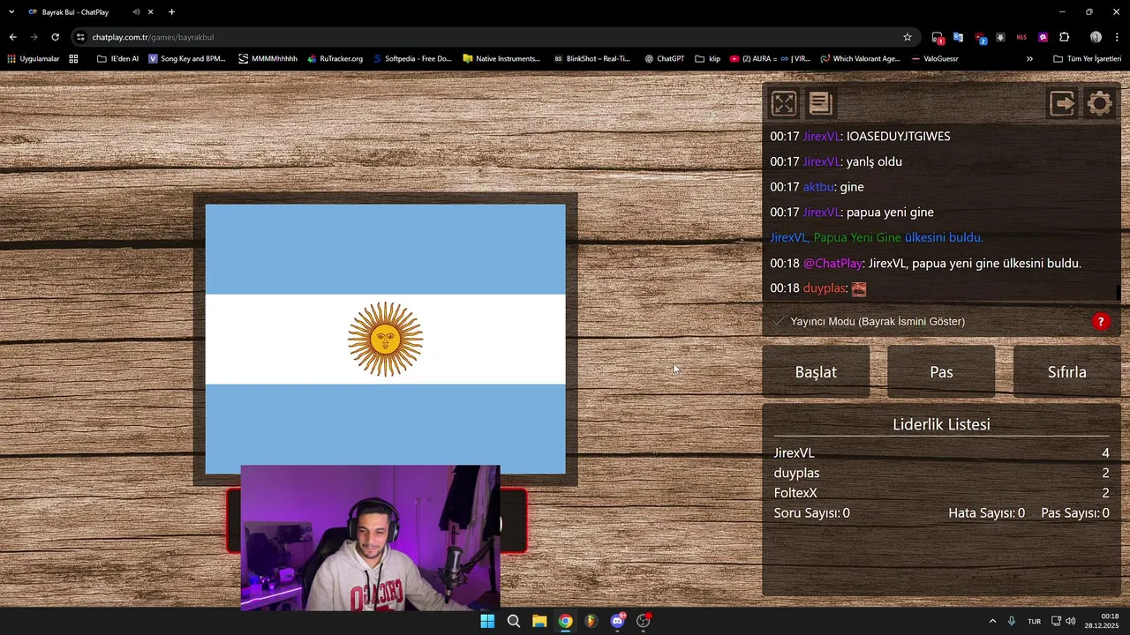The image size is (1130, 635).
Task: Open Softpedia bookmark
Action: (411, 59)
